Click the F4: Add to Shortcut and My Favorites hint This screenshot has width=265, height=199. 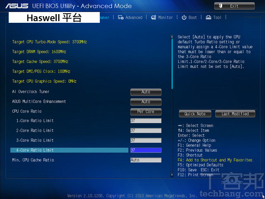(215, 160)
